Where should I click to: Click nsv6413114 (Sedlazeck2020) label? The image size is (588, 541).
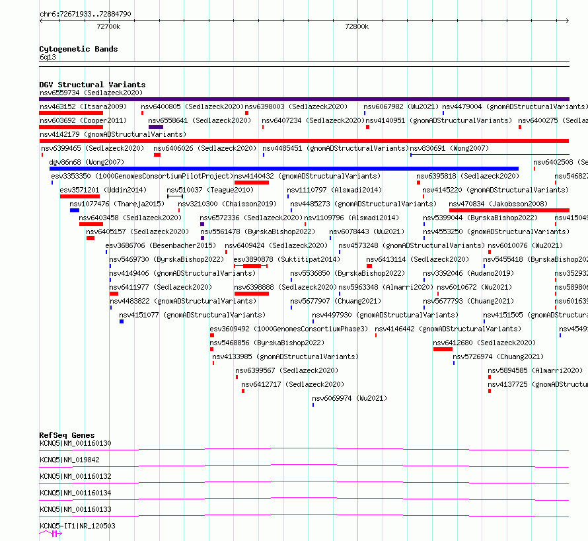point(418,259)
